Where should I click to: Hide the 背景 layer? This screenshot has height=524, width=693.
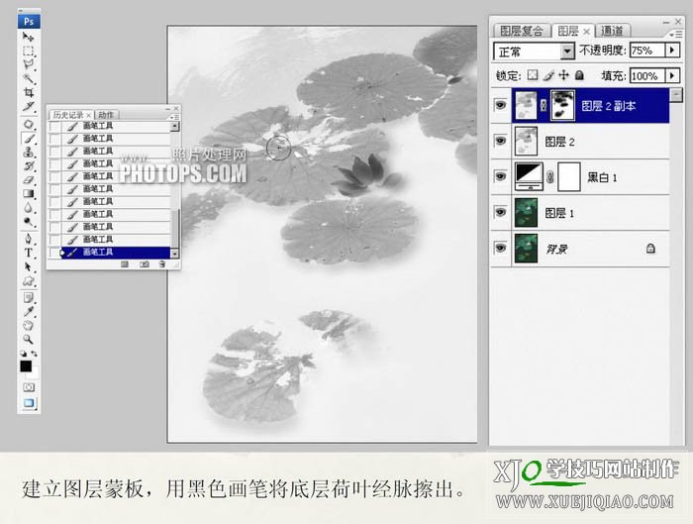(x=500, y=248)
